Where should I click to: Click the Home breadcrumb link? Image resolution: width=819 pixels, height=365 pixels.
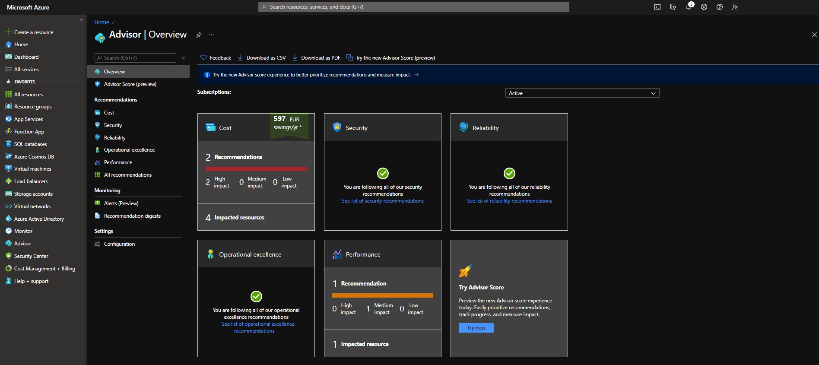(102, 22)
